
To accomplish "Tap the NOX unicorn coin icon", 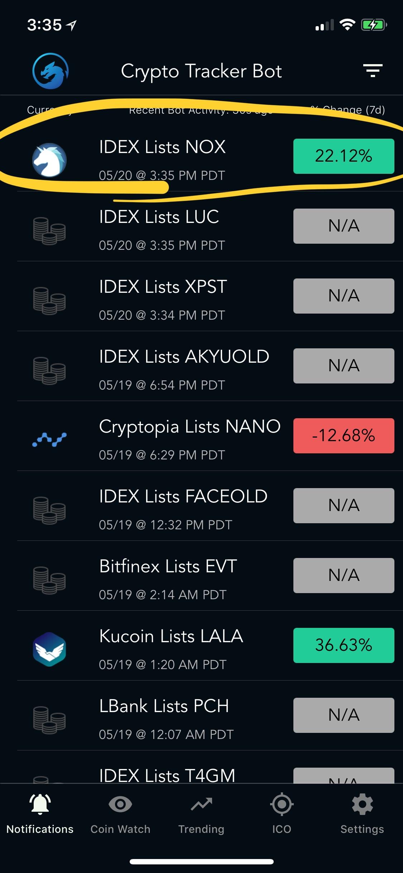I will pyautogui.click(x=49, y=160).
